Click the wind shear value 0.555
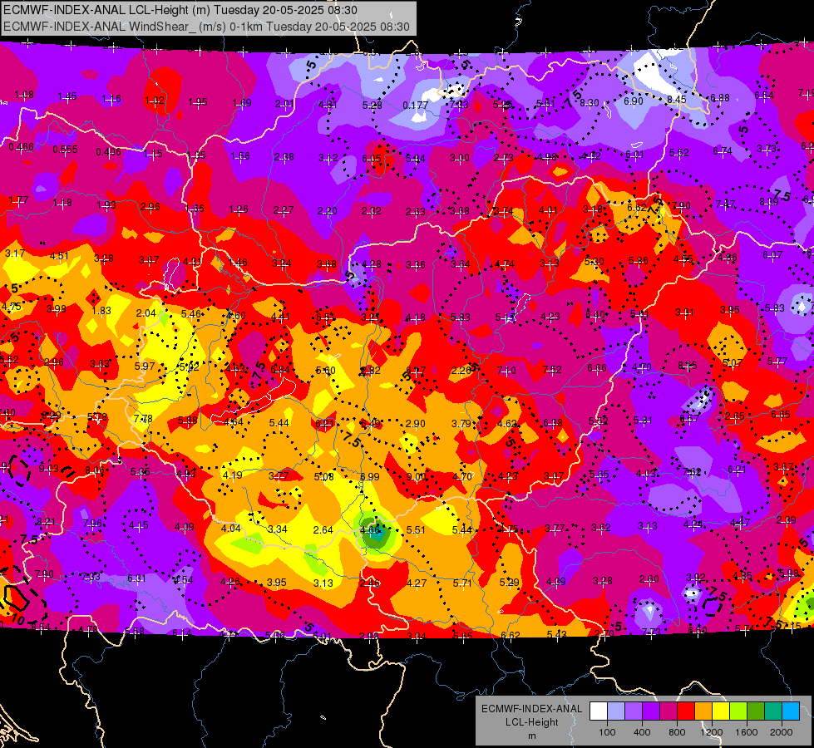 [66, 150]
